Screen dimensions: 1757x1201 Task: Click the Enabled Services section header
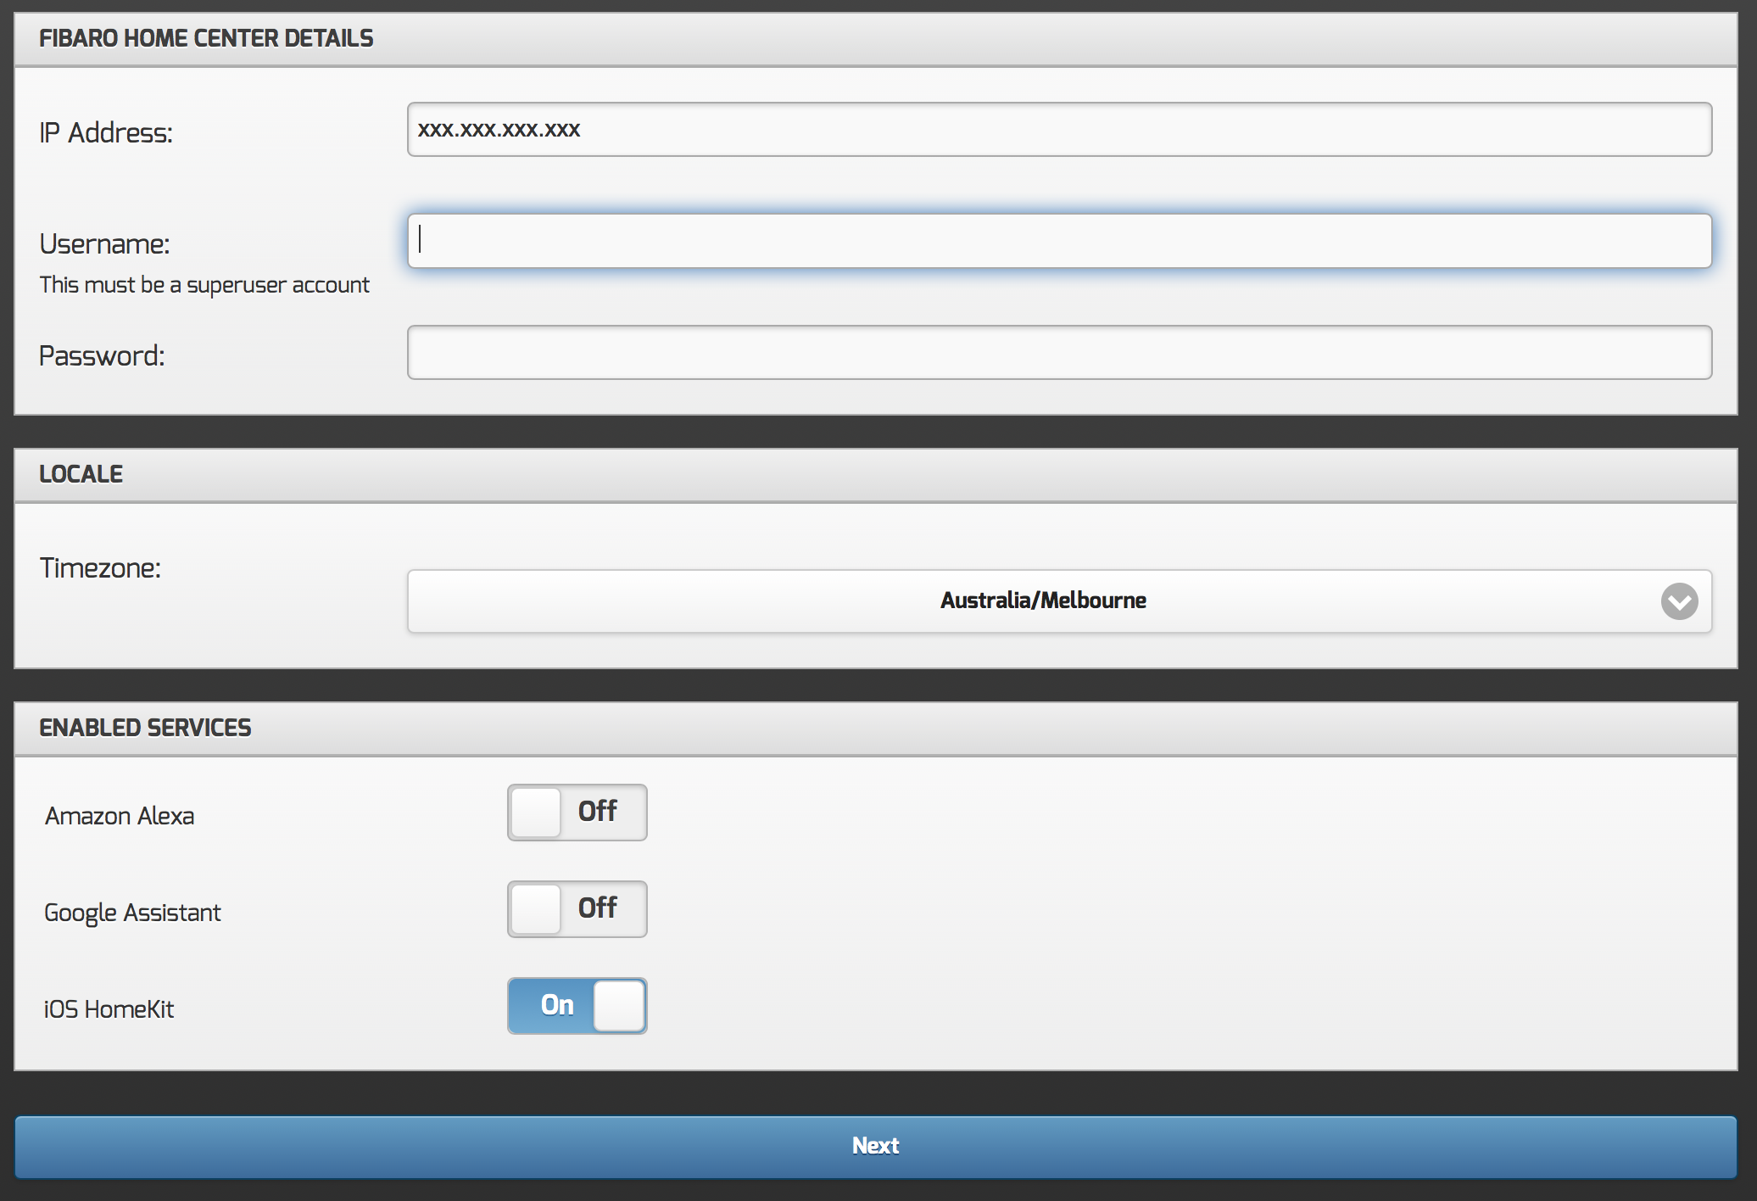(145, 728)
